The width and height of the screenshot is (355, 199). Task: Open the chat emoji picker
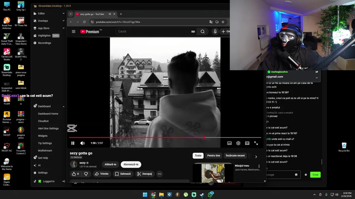(296, 175)
